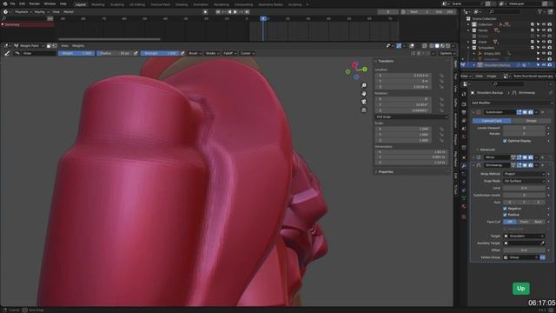This screenshot has width=556, height=313.
Task: Click play reverse icon in timeline
Action: point(229,11)
